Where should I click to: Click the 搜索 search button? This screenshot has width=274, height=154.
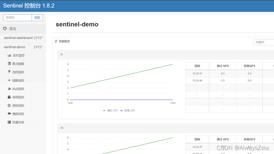pos(37,18)
